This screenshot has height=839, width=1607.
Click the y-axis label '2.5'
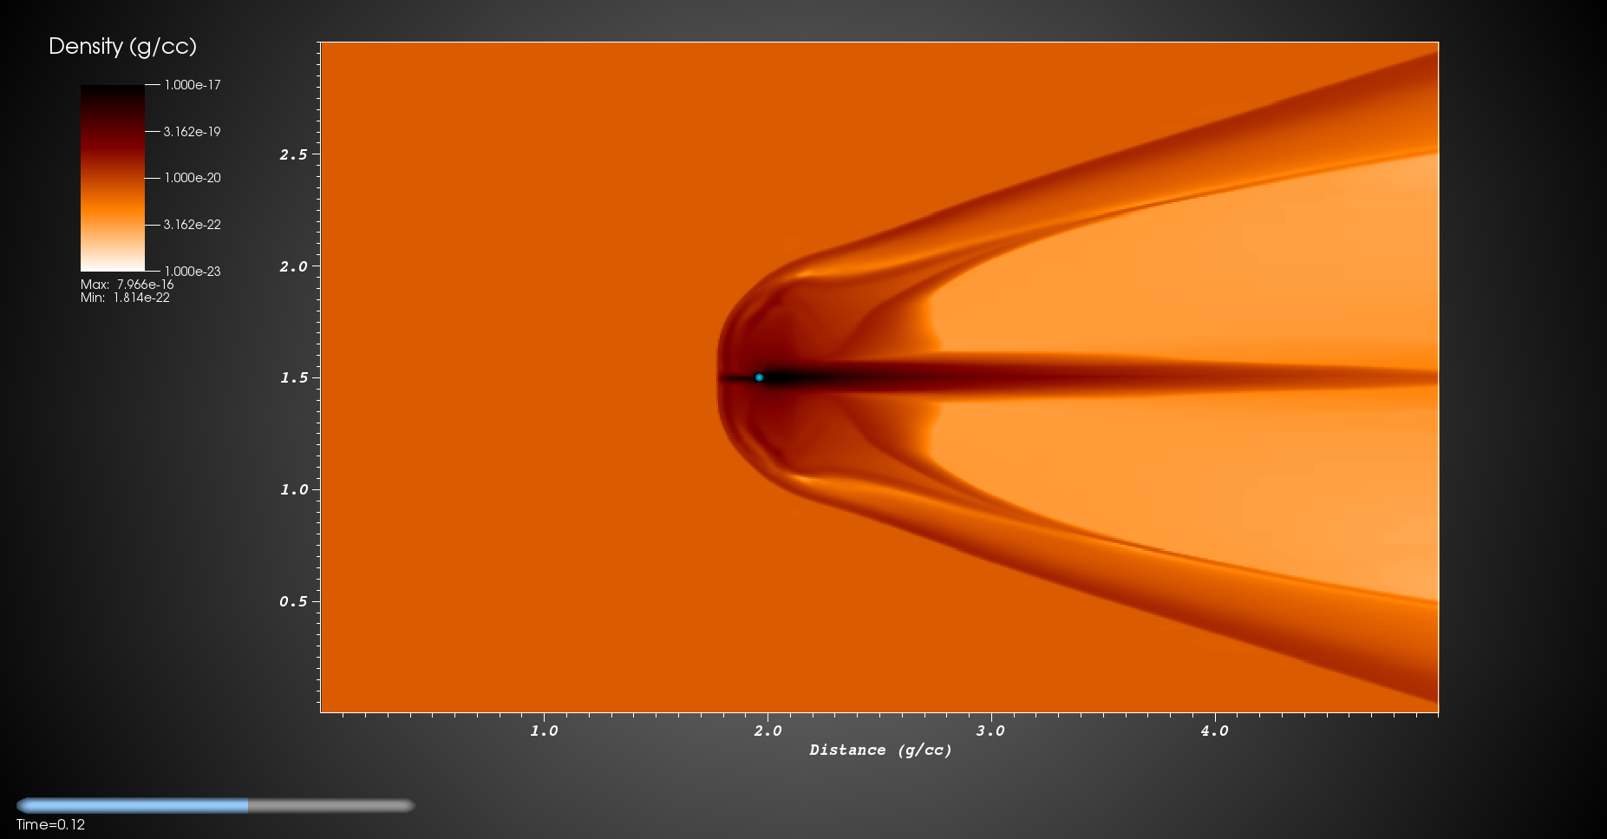point(293,154)
